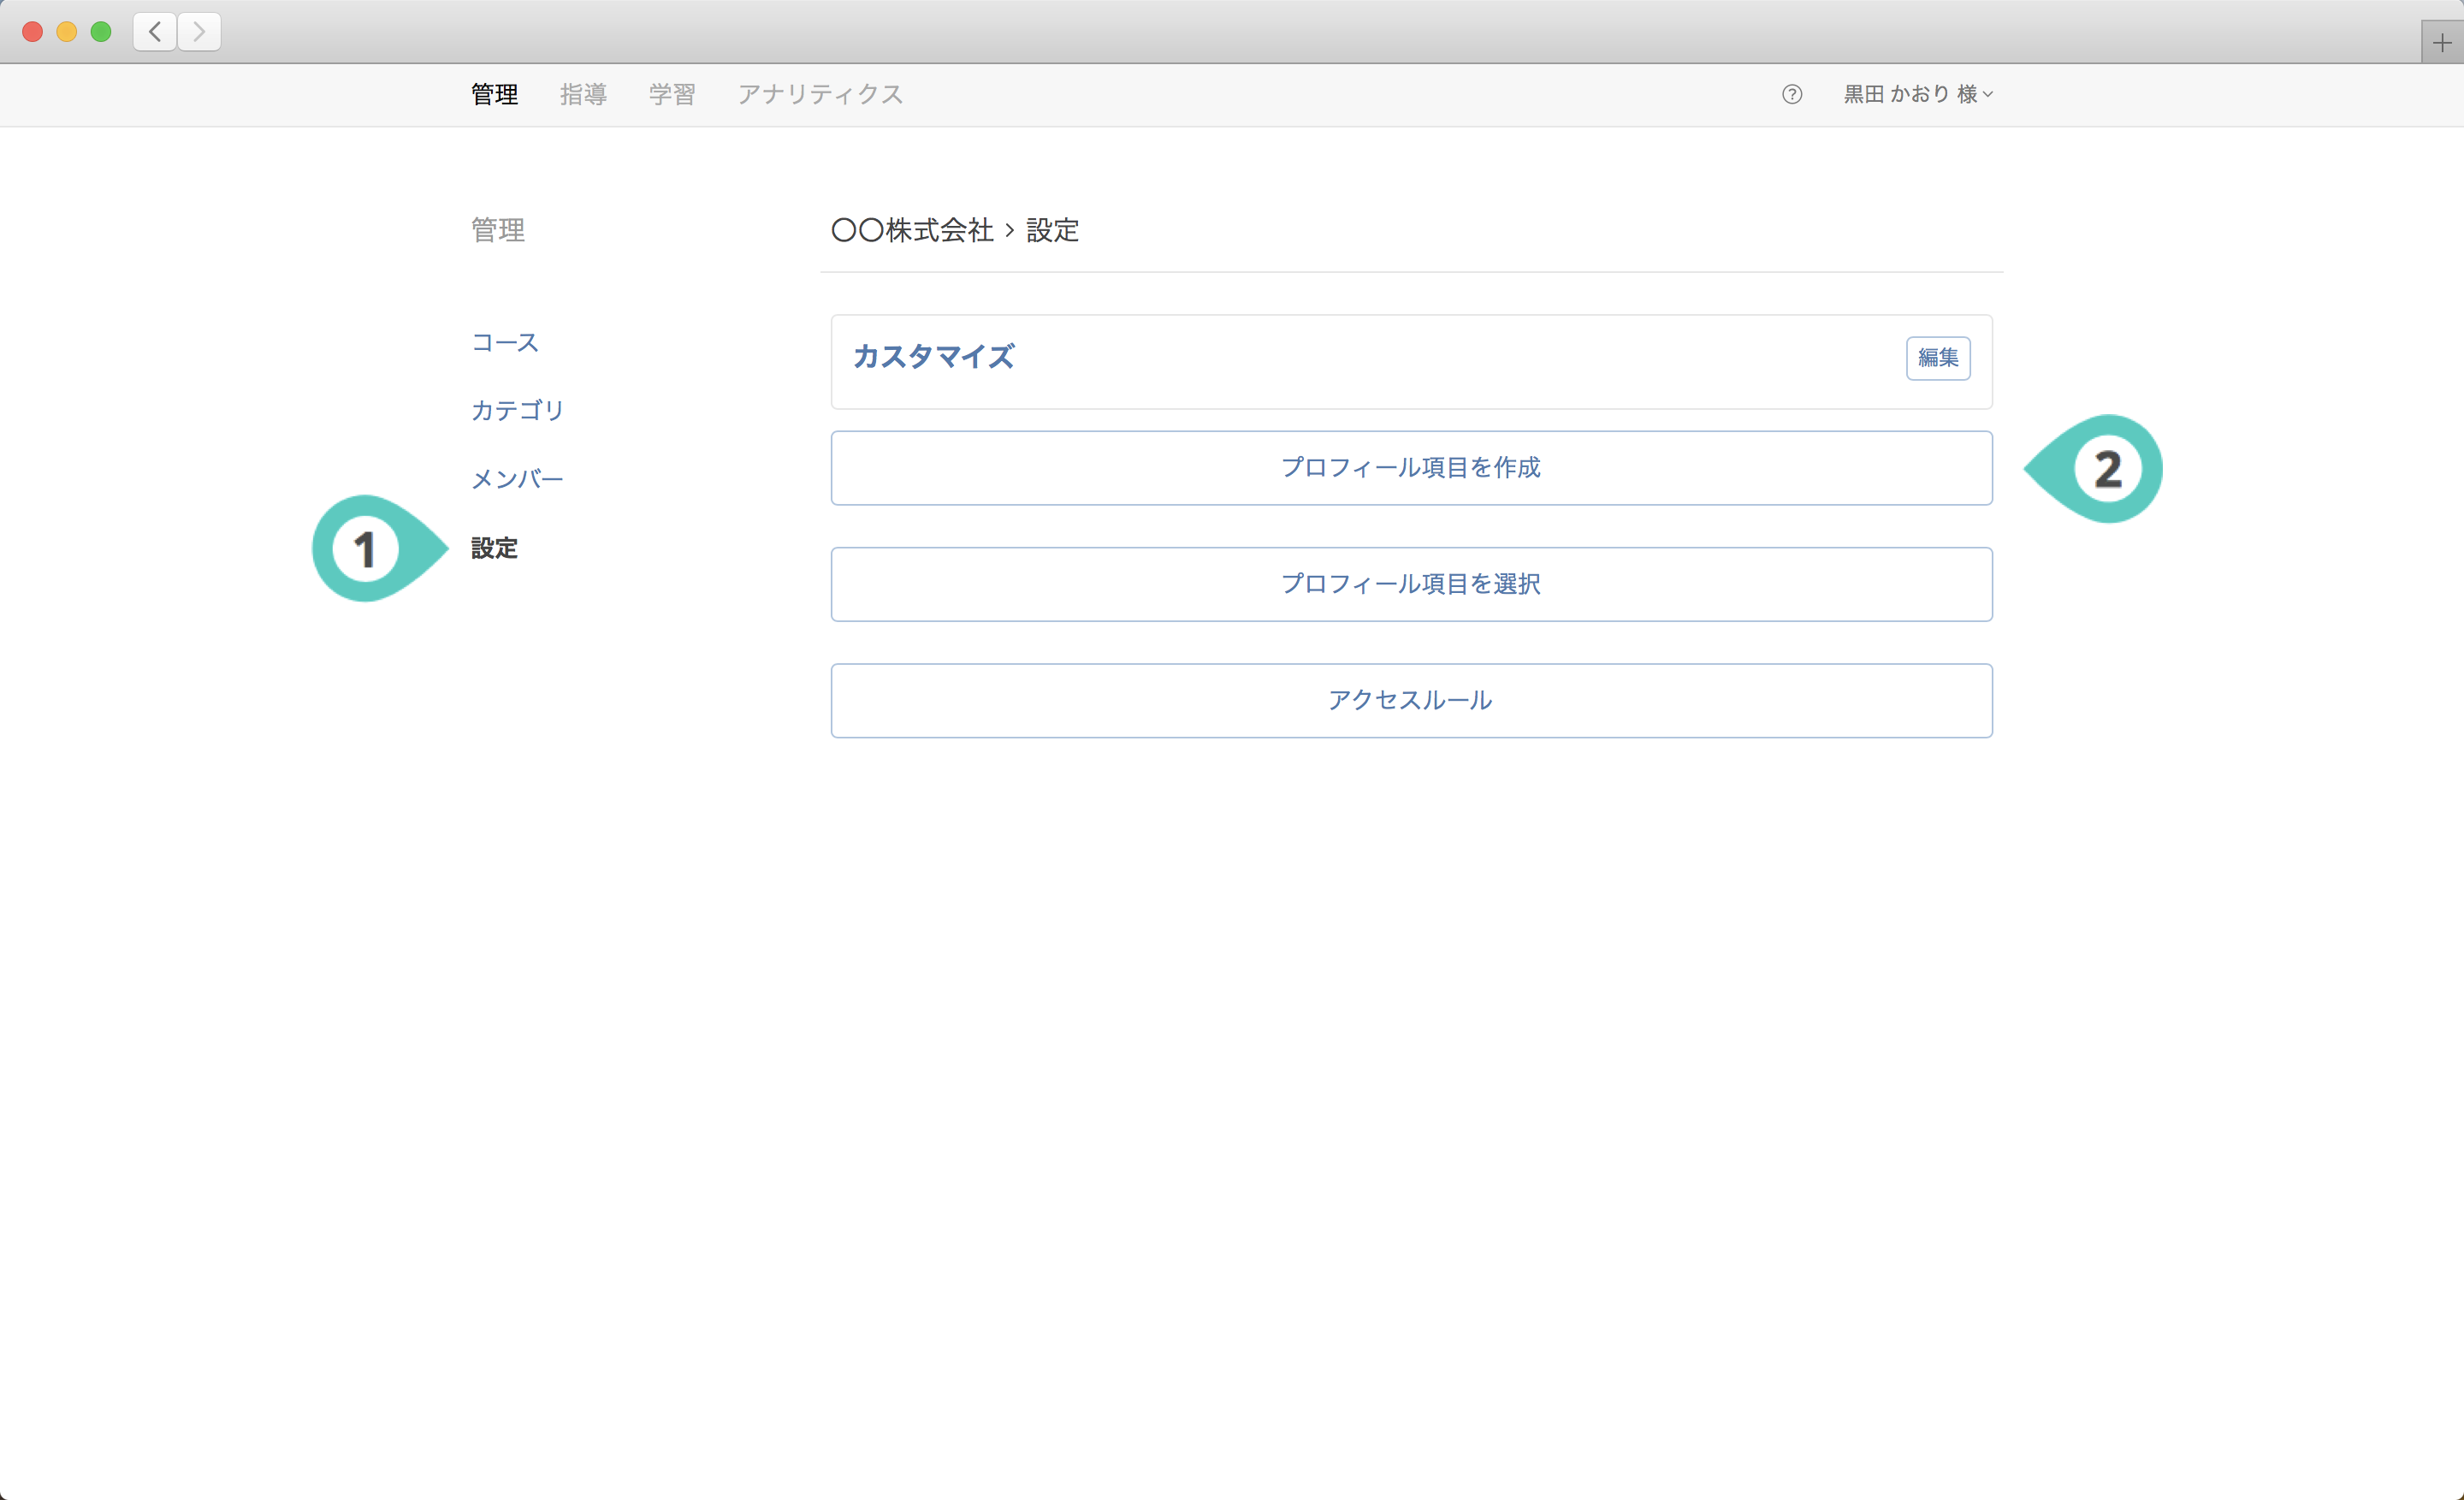Click the browser forward arrow

199,32
